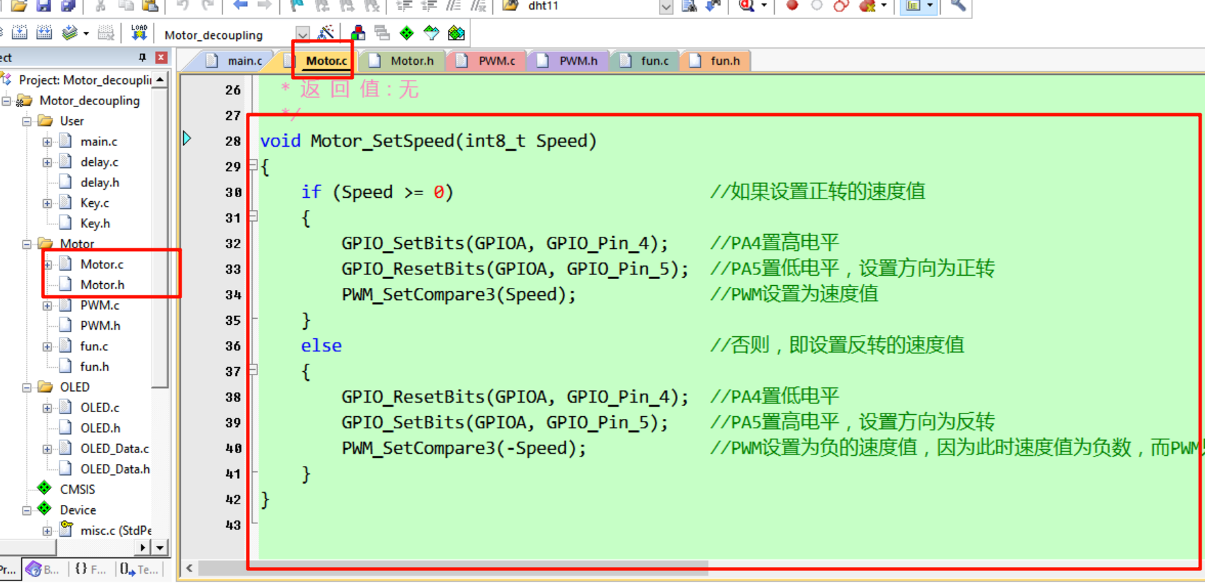The image size is (1205, 584).
Task: Click the editor horizontal scroll-left arrow
Action: (x=190, y=568)
